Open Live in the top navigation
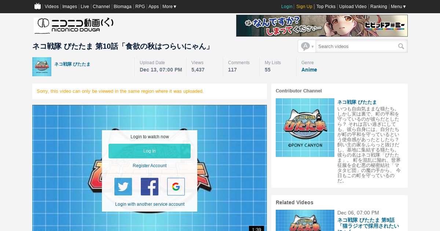Screen dimensions: 440x231 [85, 7]
